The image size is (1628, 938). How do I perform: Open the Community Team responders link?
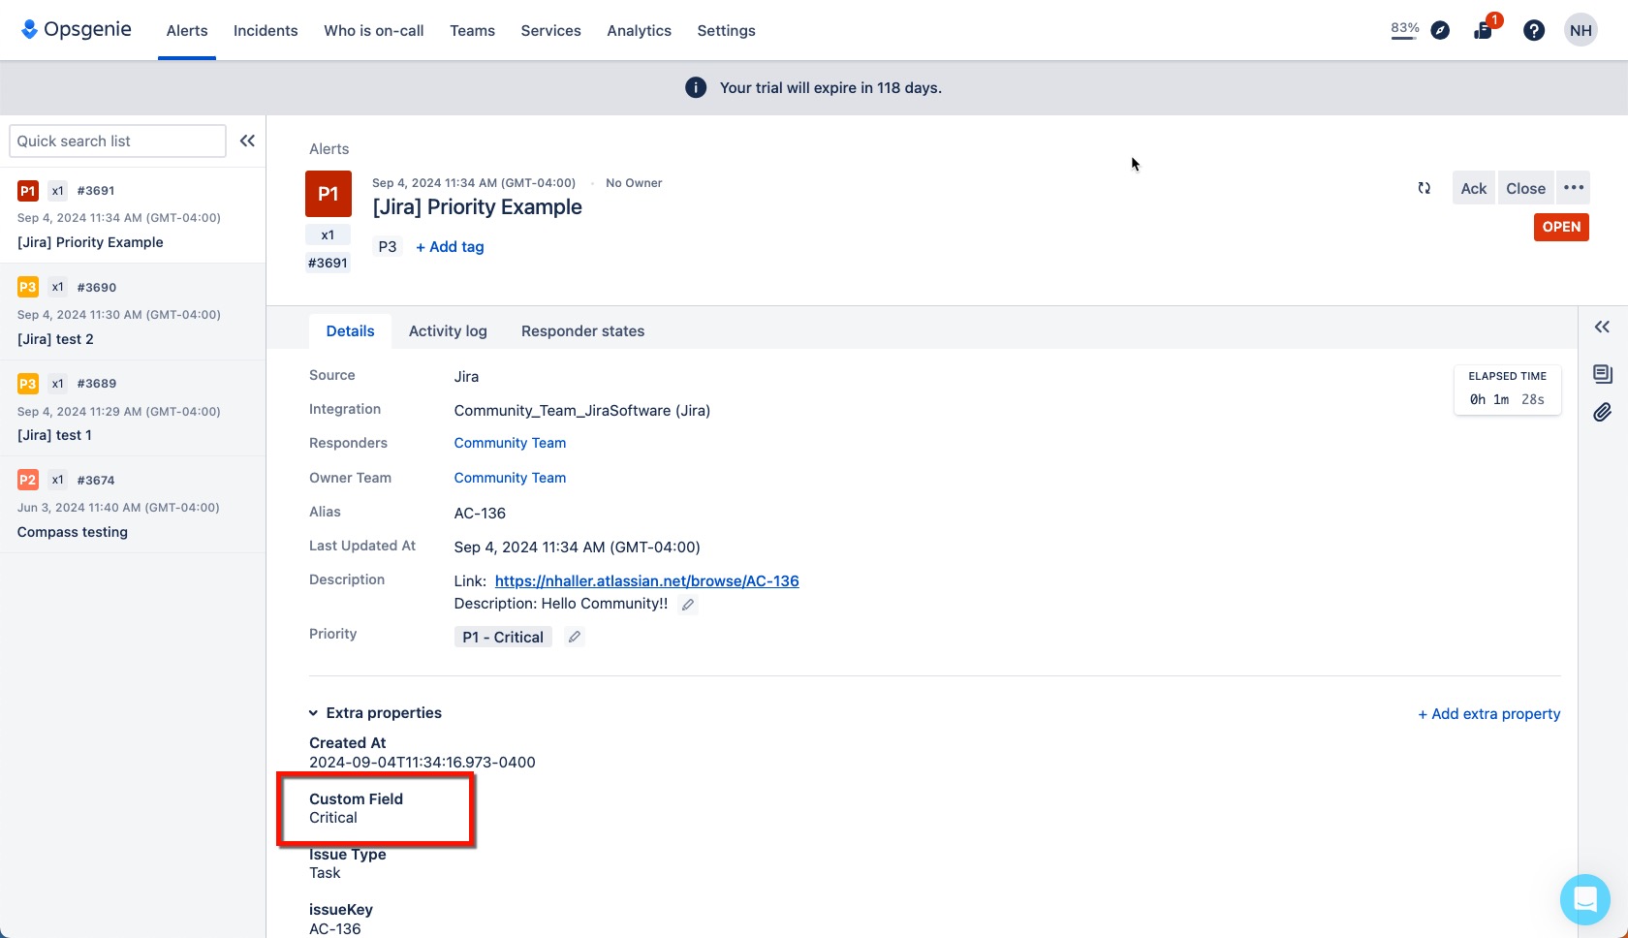510,443
